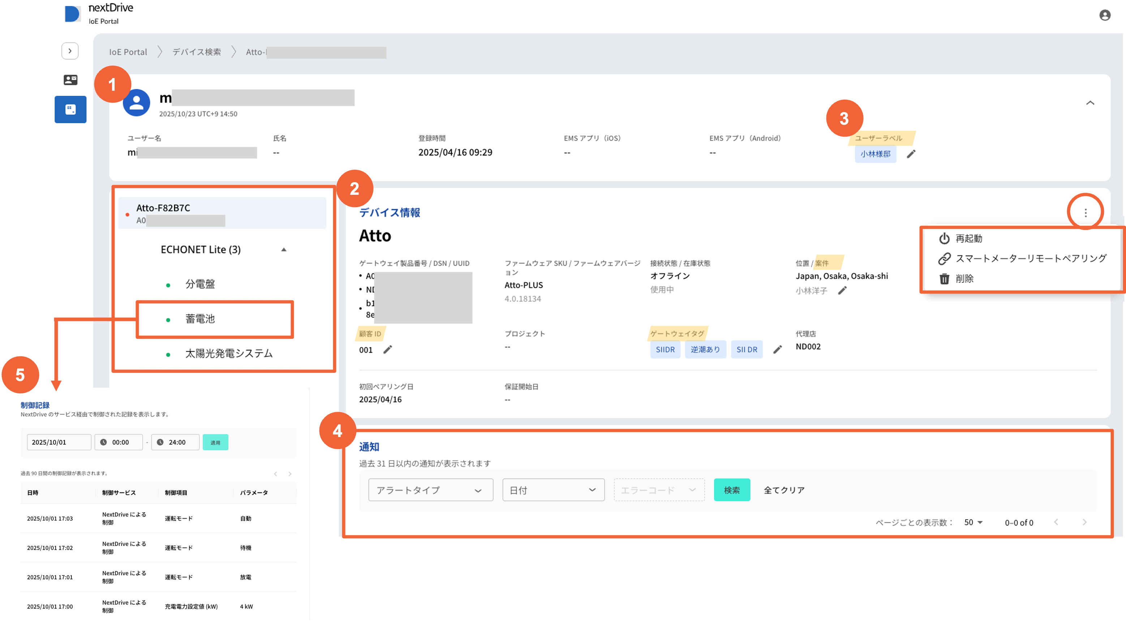Select the 2025/10/01 17:03 record row
The width and height of the screenshot is (1126, 621).
pos(158,518)
